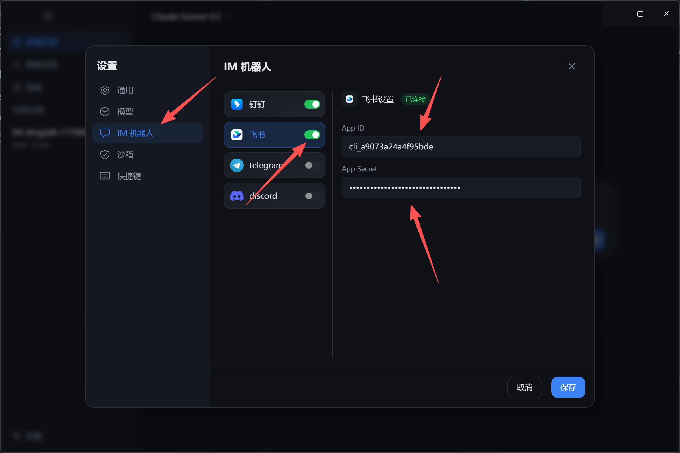Viewport: 680px width, 453px height.
Task: Click the keyboard icon beside 快捷键
Action: [105, 176]
